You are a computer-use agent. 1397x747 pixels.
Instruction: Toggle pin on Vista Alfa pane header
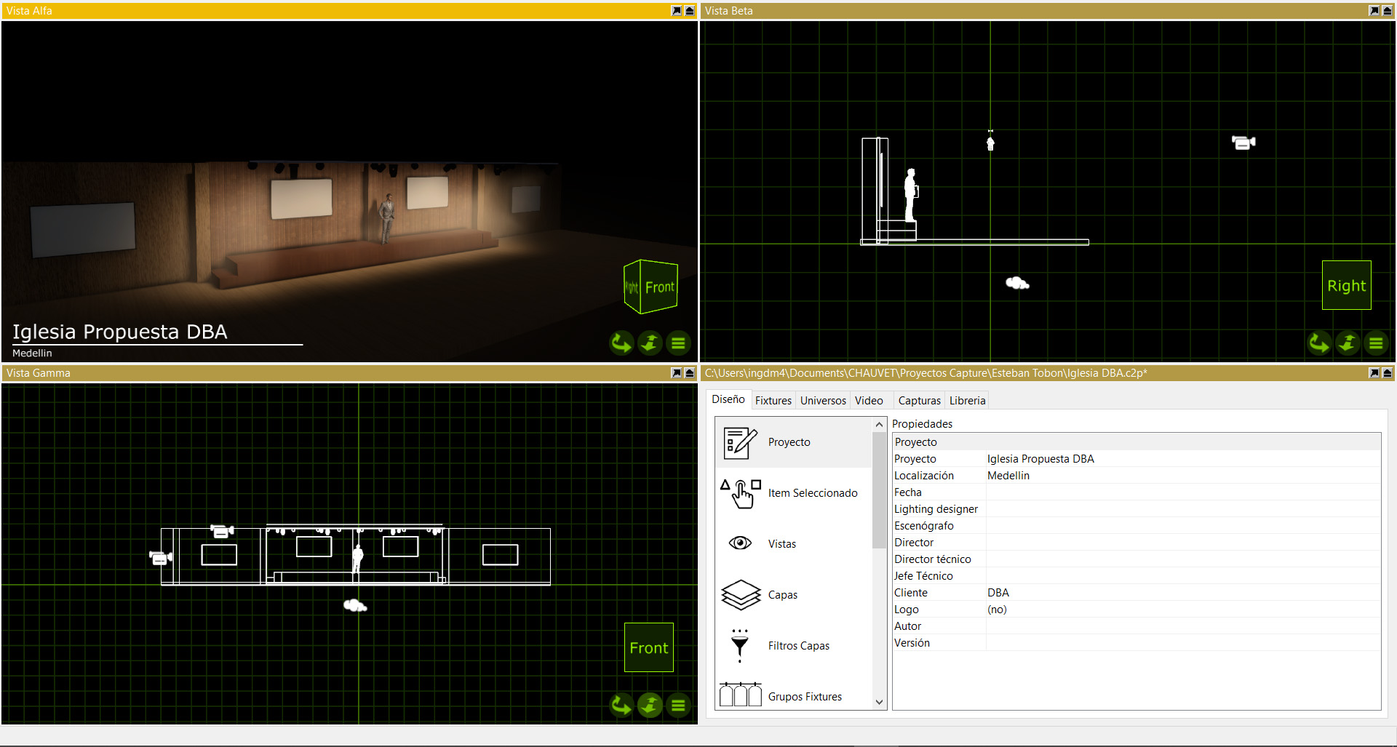tap(677, 11)
